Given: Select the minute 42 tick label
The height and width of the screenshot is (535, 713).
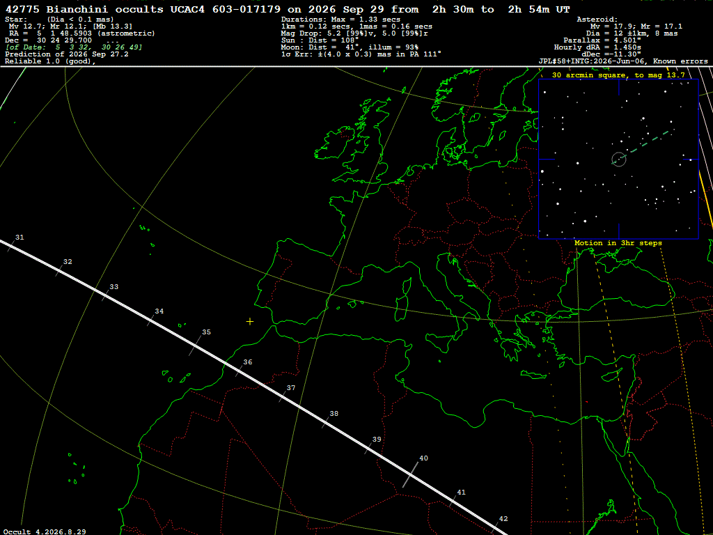Looking at the screenshot, I should 503,518.
